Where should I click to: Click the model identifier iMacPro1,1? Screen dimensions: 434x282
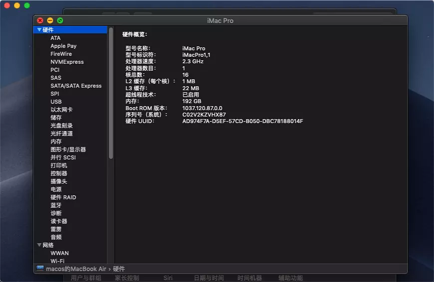coord(196,55)
